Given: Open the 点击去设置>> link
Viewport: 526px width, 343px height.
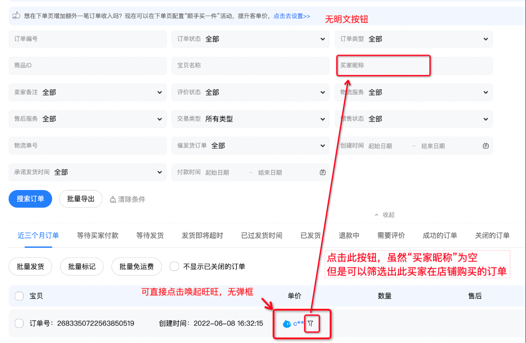Looking at the screenshot, I should (292, 16).
